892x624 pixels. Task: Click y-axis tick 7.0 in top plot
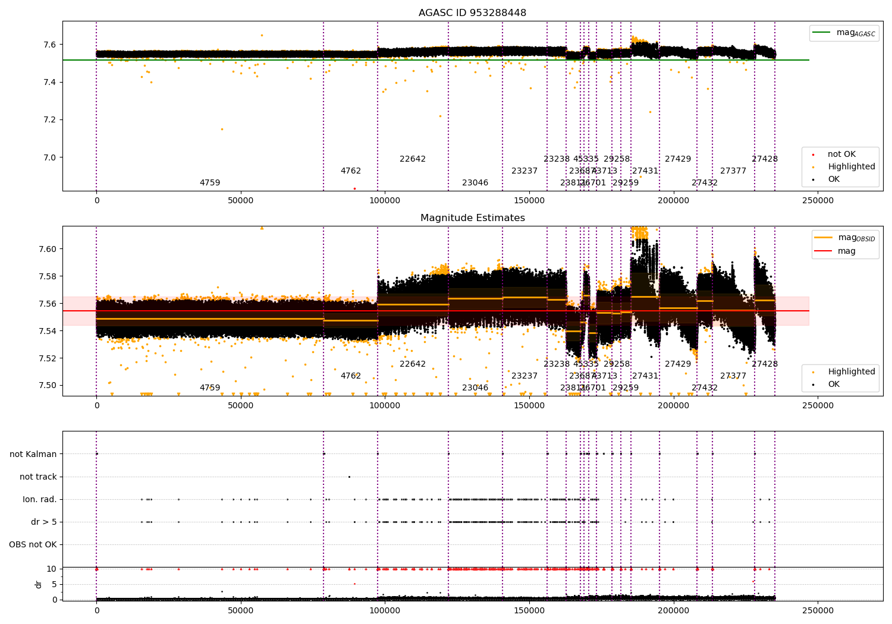click(49, 157)
